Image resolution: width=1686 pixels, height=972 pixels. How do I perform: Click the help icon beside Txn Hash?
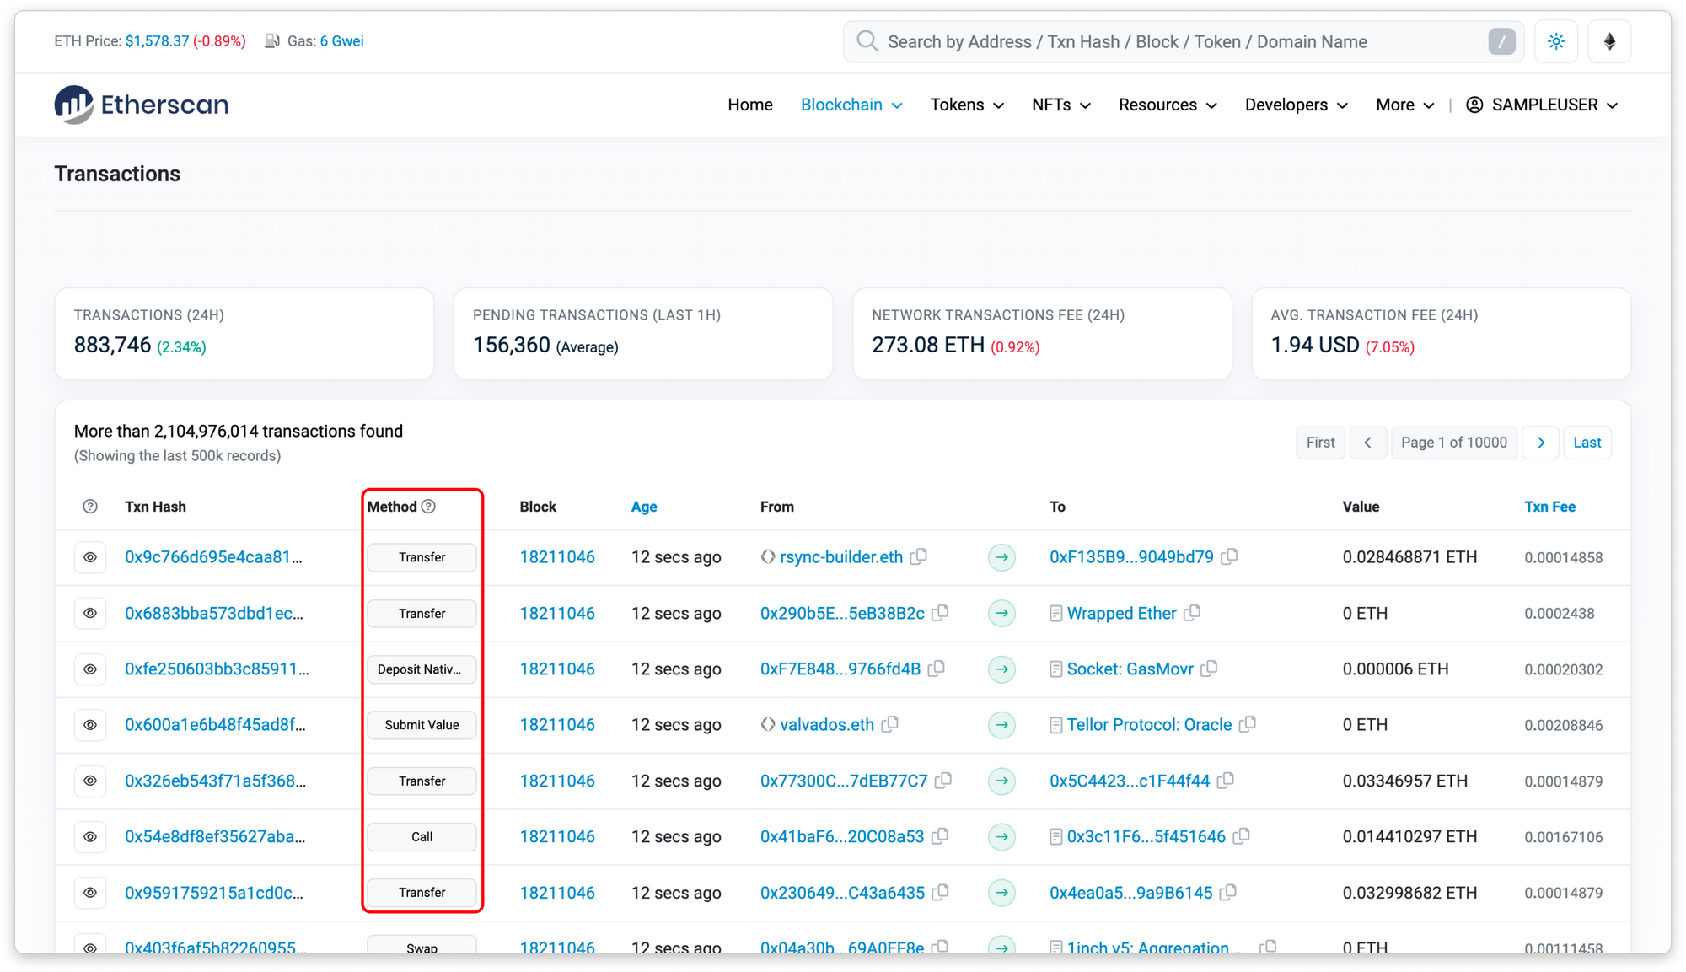[90, 507]
